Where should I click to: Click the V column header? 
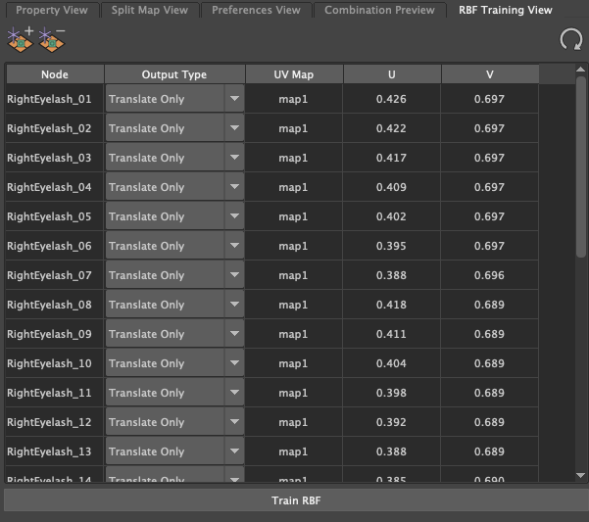click(490, 74)
